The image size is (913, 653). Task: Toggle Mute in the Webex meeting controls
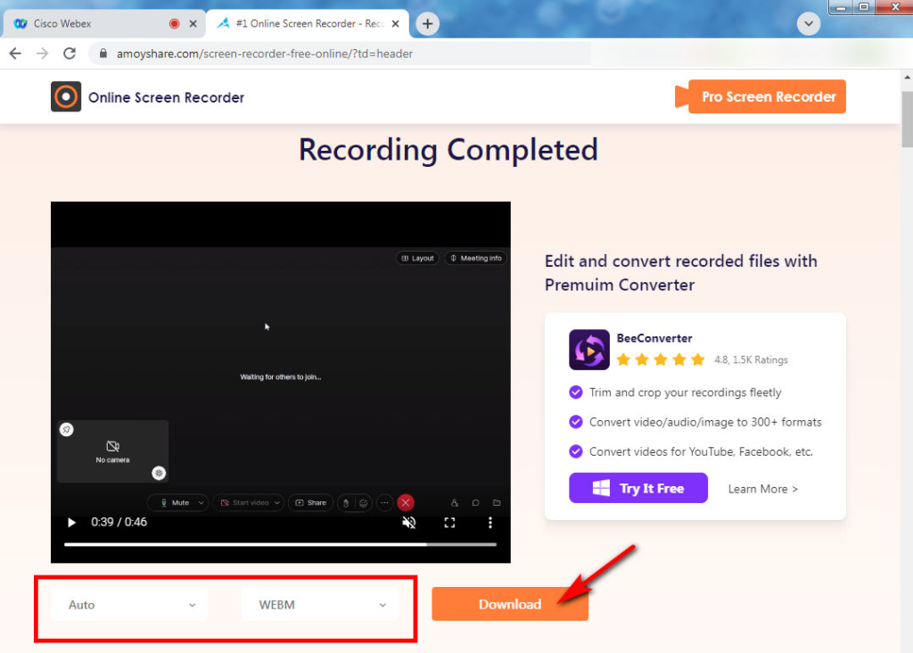pyautogui.click(x=173, y=502)
